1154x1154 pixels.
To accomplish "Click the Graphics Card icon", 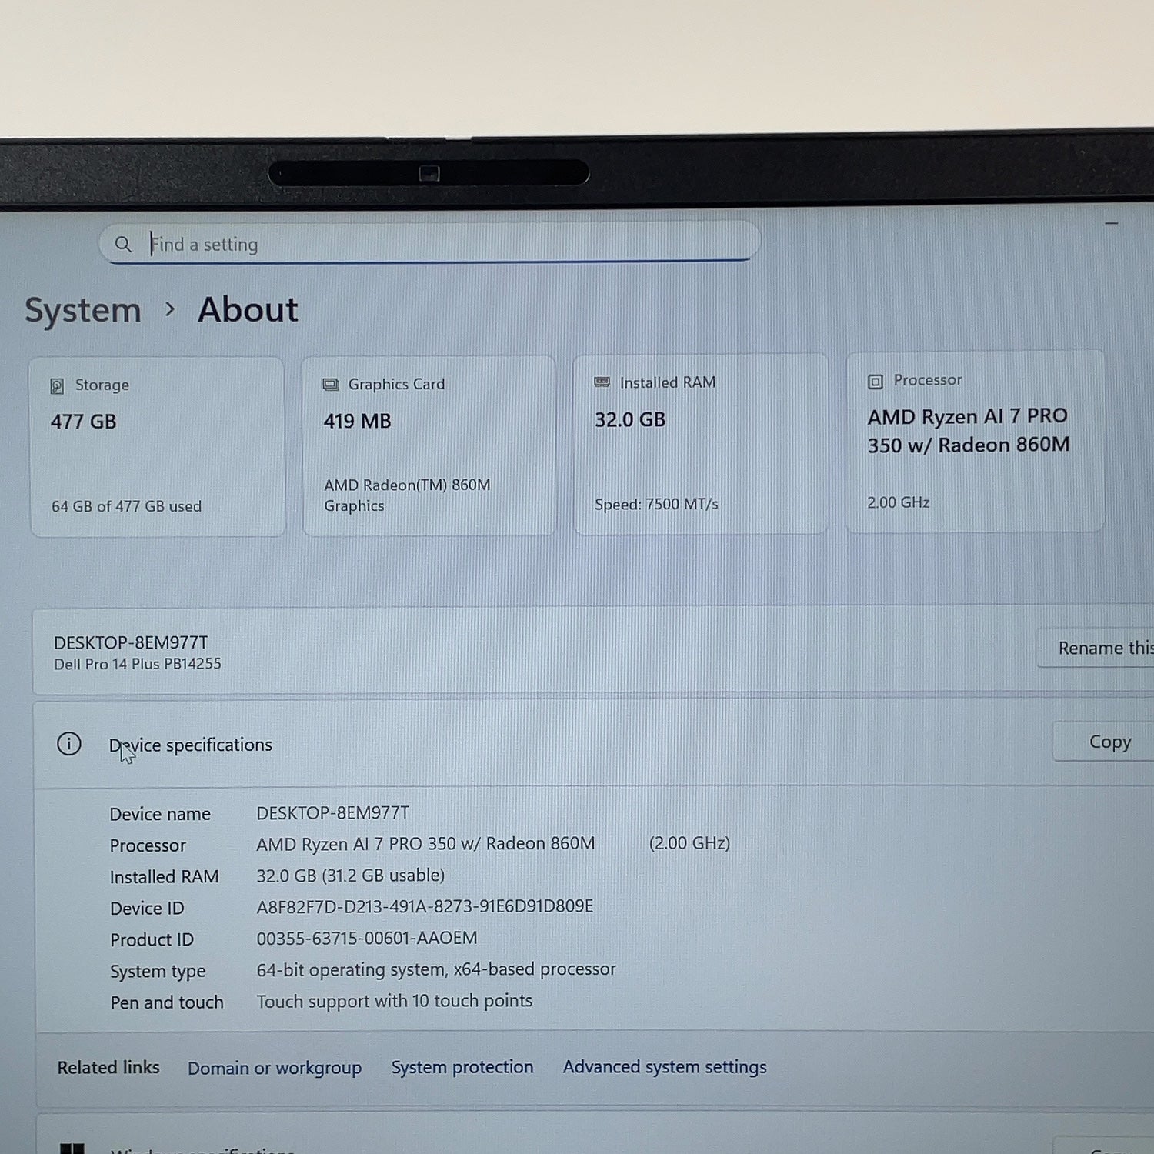I will 331,384.
